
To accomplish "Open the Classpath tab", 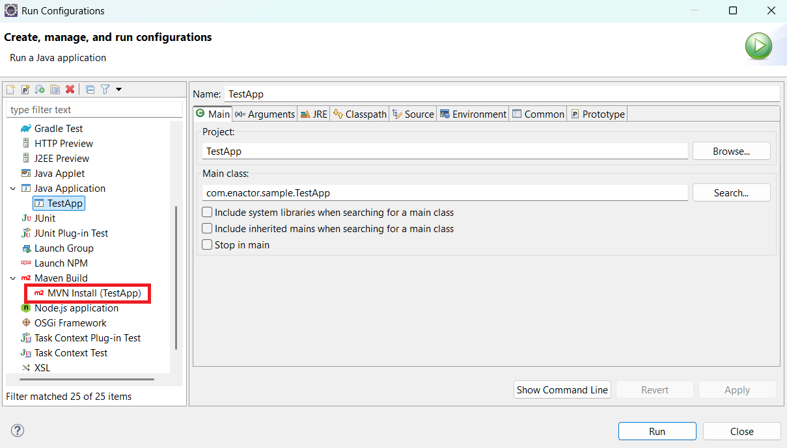I will coord(359,114).
